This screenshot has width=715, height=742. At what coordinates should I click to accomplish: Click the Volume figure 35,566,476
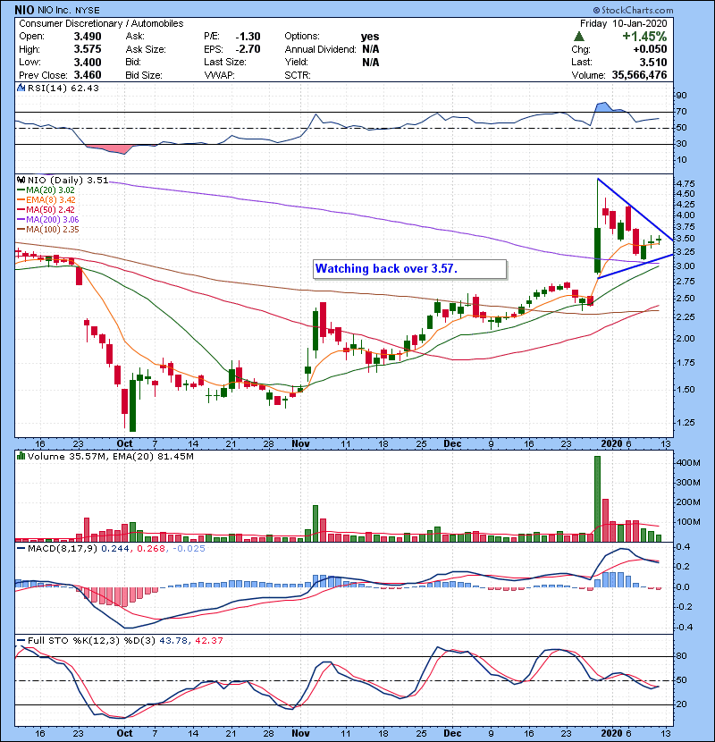coord(639,75)
